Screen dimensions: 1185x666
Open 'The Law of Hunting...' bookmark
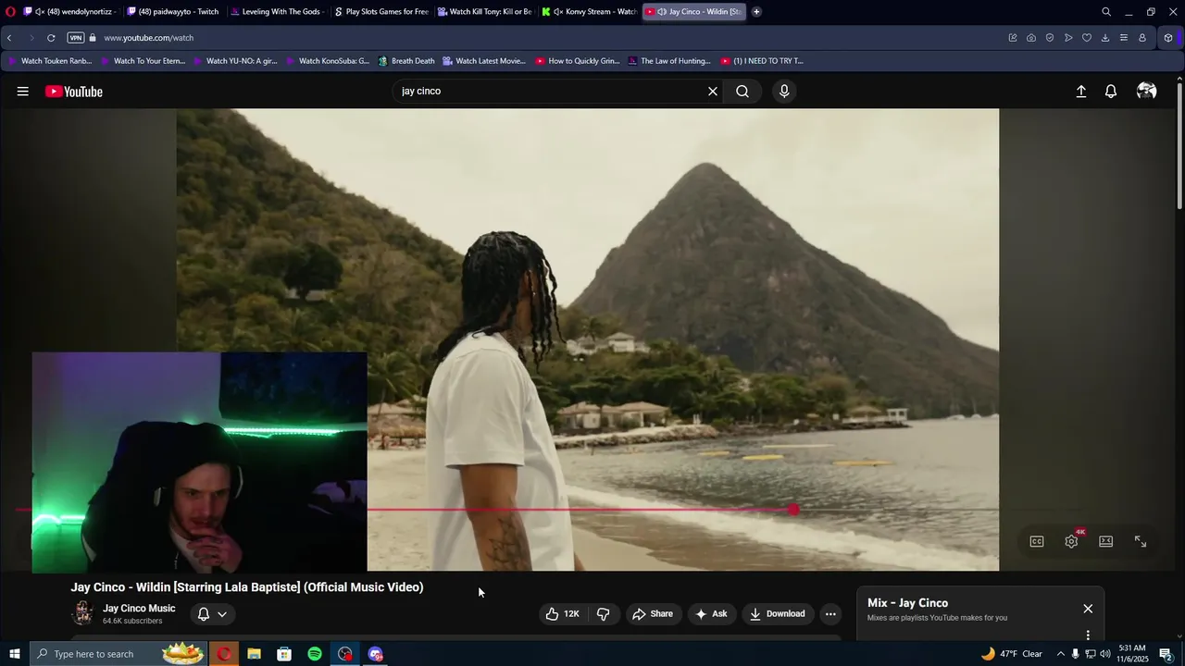click(668, 61)
